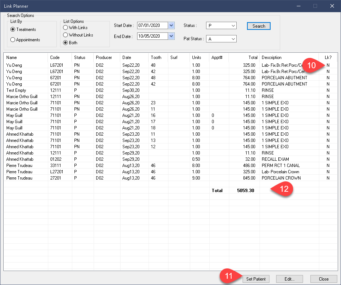Click the Set Patient button
This screenshot has height=285, width=341.
click(x=256, y=279)
